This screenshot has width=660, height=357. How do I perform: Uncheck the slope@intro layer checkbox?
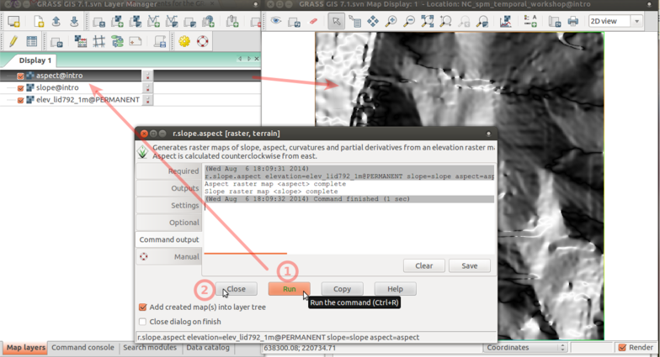(x=20, y=87)
